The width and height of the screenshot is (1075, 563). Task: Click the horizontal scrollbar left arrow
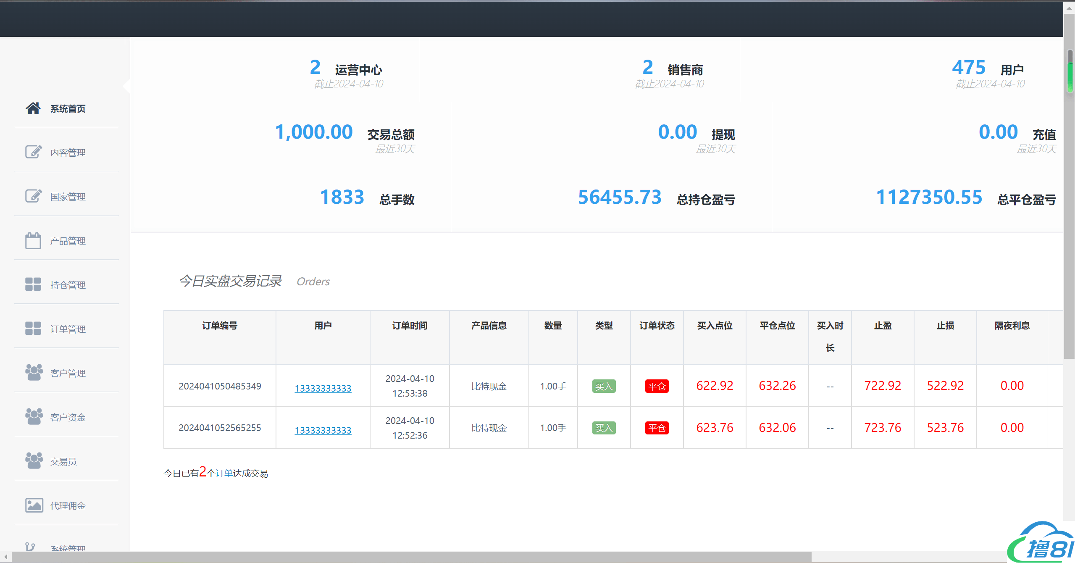(5, 557)
